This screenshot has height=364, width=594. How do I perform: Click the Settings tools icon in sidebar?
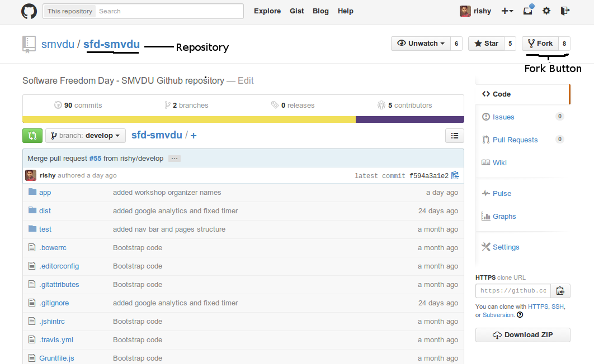pyautogui.click(x=485, y=247)
